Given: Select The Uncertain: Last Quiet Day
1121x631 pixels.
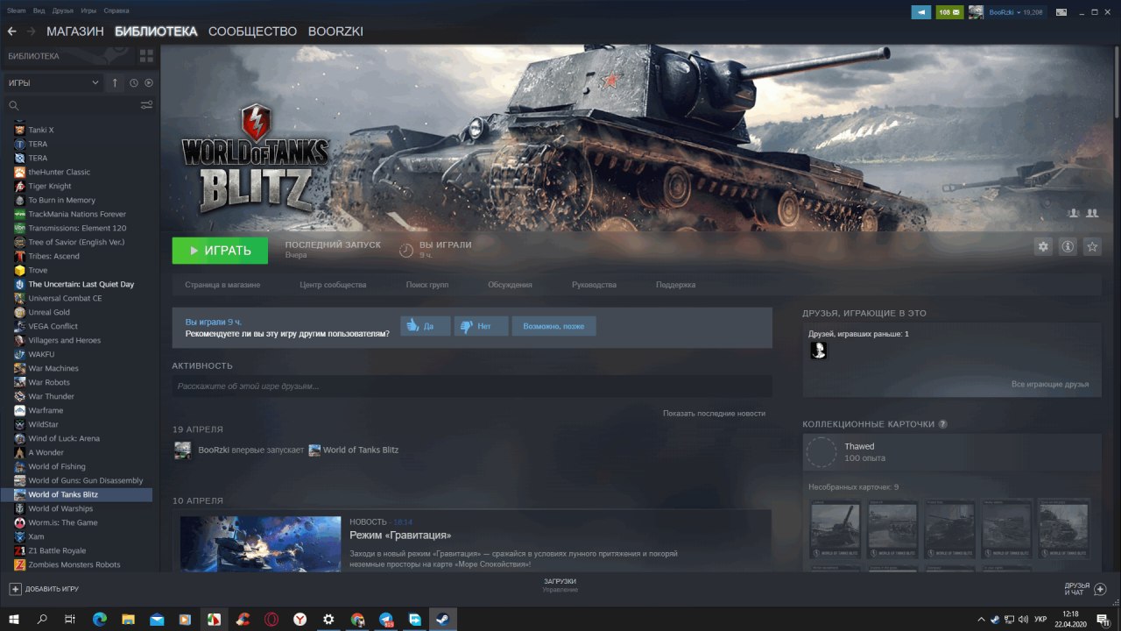Looking at the screenshot, I should 81,284.
